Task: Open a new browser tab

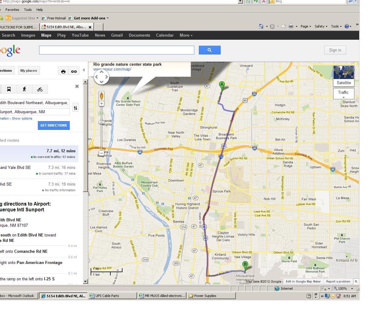Action: click(x=99, y=27)
